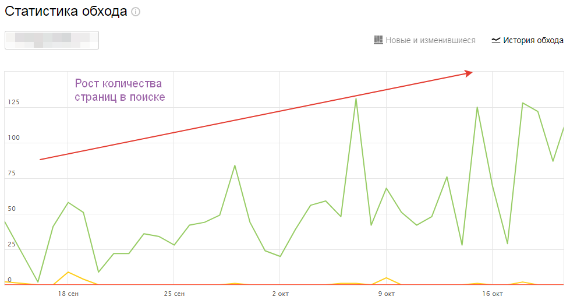The height and width of the screenshot is (300, 570).
Task: Click the purple Рост количества страниц annotation
Action: coord(119,90)
